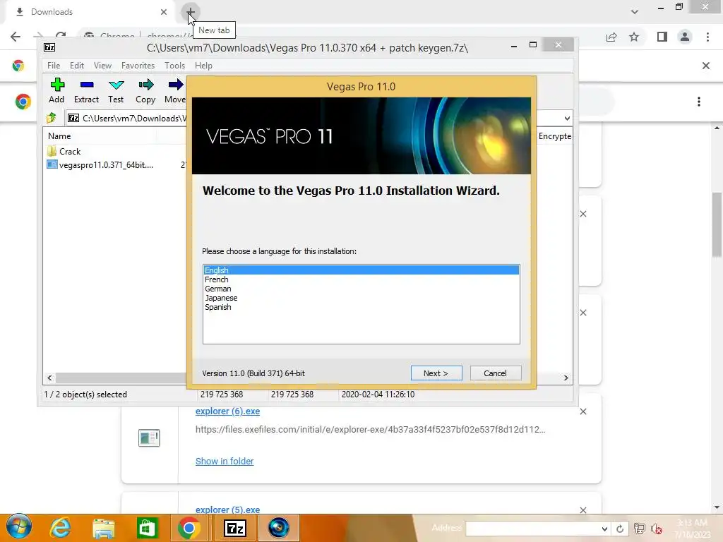The height and width of the screenshot is (542, 723).
Task: Click the Move icon in 7-Zip toolbar
Action: coord(175,91)
